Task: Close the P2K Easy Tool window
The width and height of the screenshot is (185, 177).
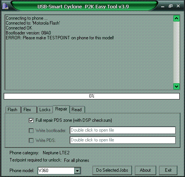Action: (178, 6)
